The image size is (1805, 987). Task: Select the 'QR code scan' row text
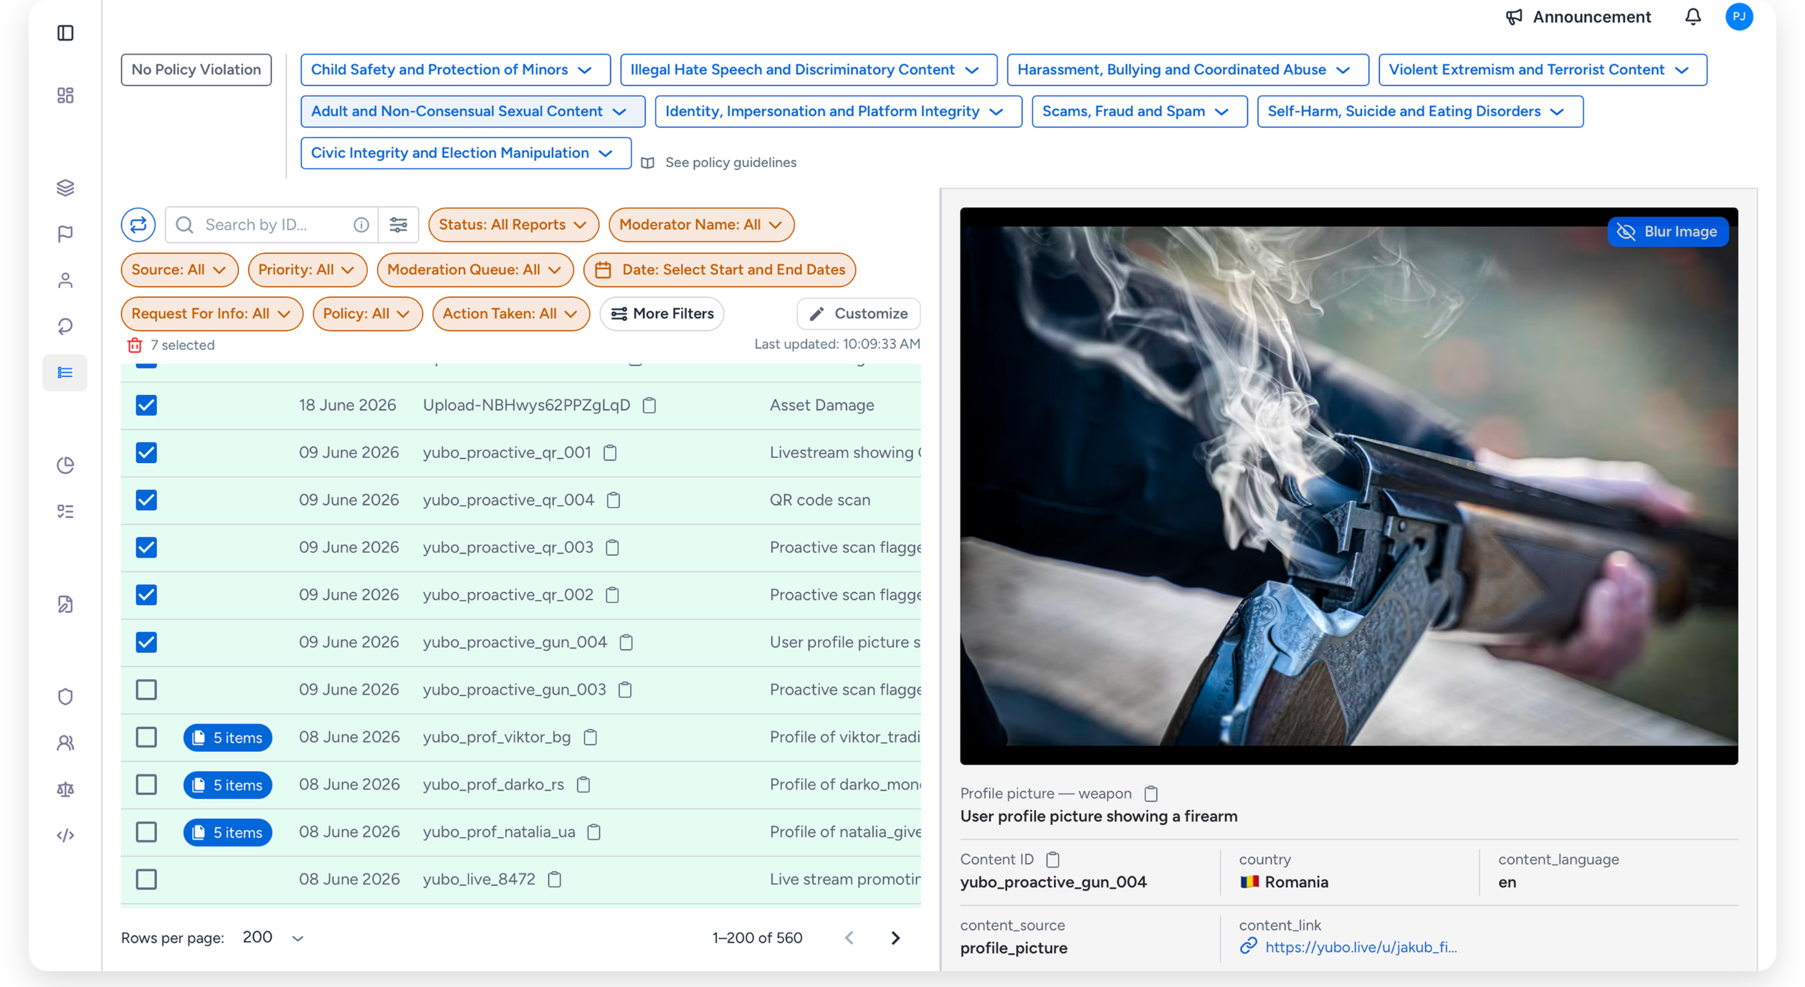point(820,500)
